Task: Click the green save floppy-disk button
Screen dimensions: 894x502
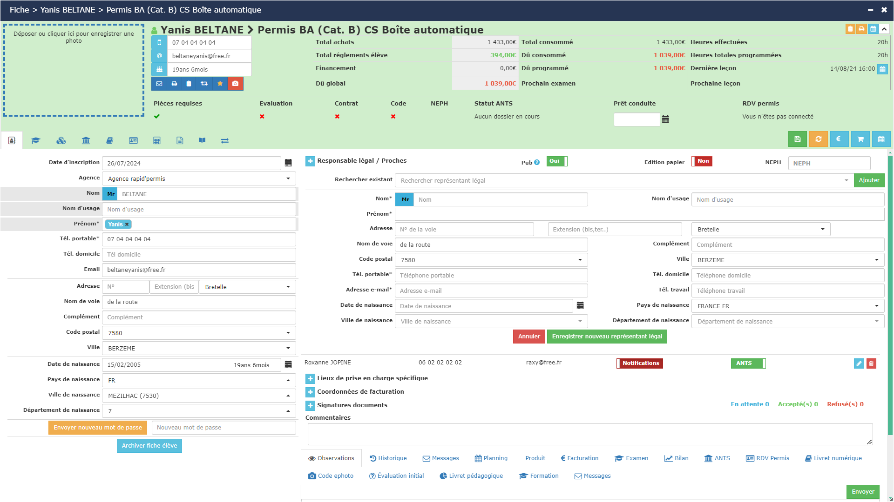Action: 797,139
